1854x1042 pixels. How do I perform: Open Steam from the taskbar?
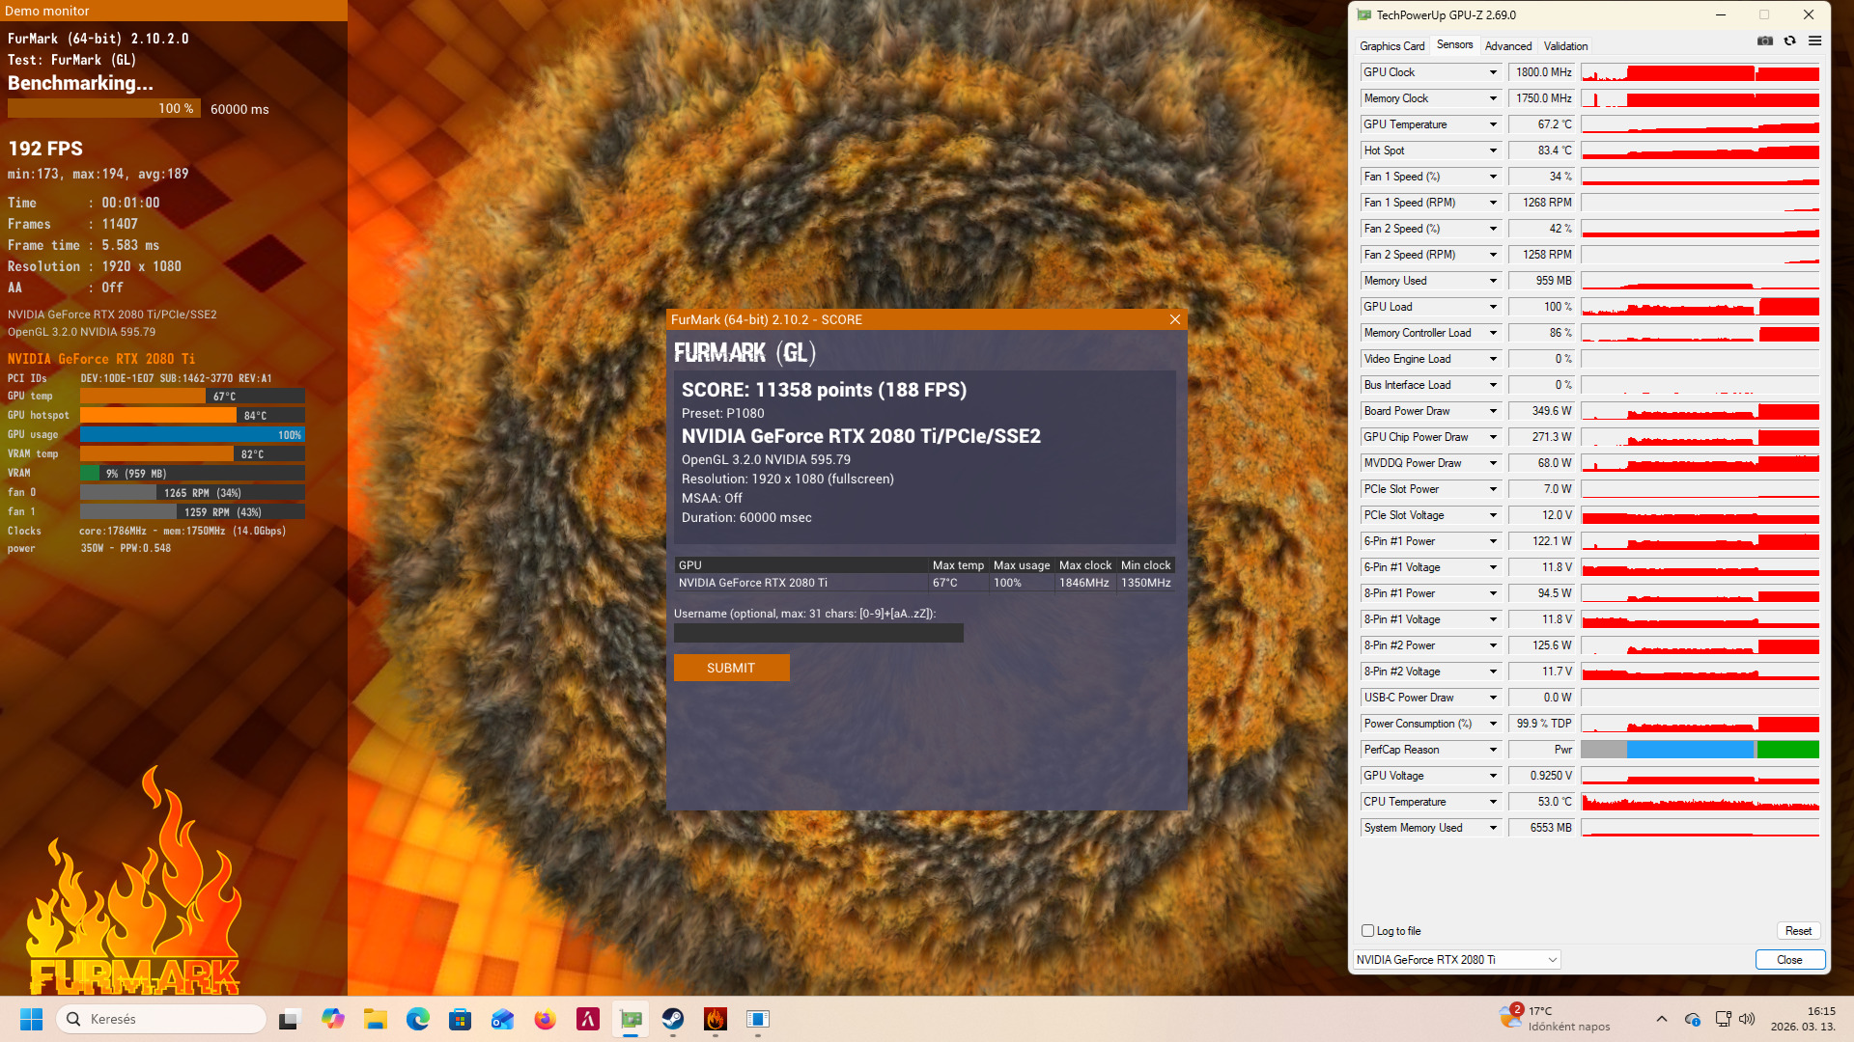coord(673,1019)
